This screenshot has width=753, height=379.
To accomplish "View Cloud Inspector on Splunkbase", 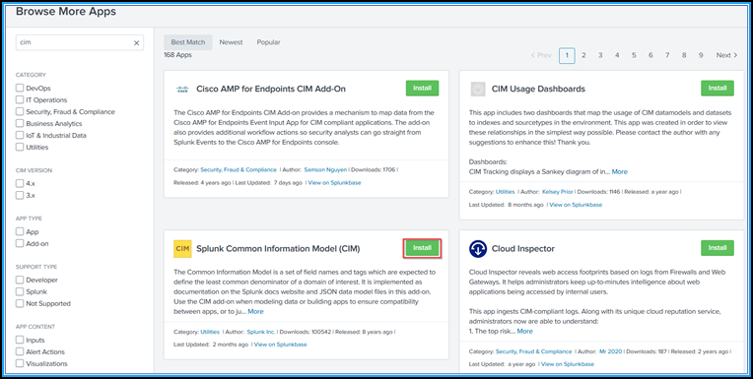I will [x=568, y=364].
